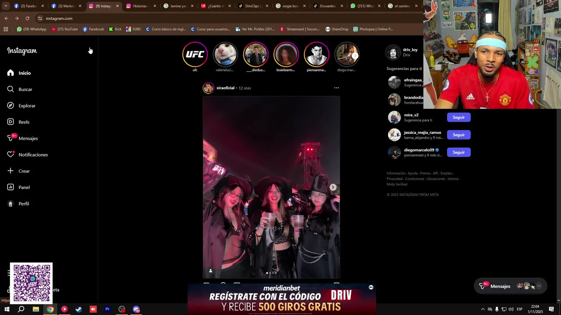Open Panel in the sidebar
561x315 pixels.
pyautogui.click(x=18, y=187)
